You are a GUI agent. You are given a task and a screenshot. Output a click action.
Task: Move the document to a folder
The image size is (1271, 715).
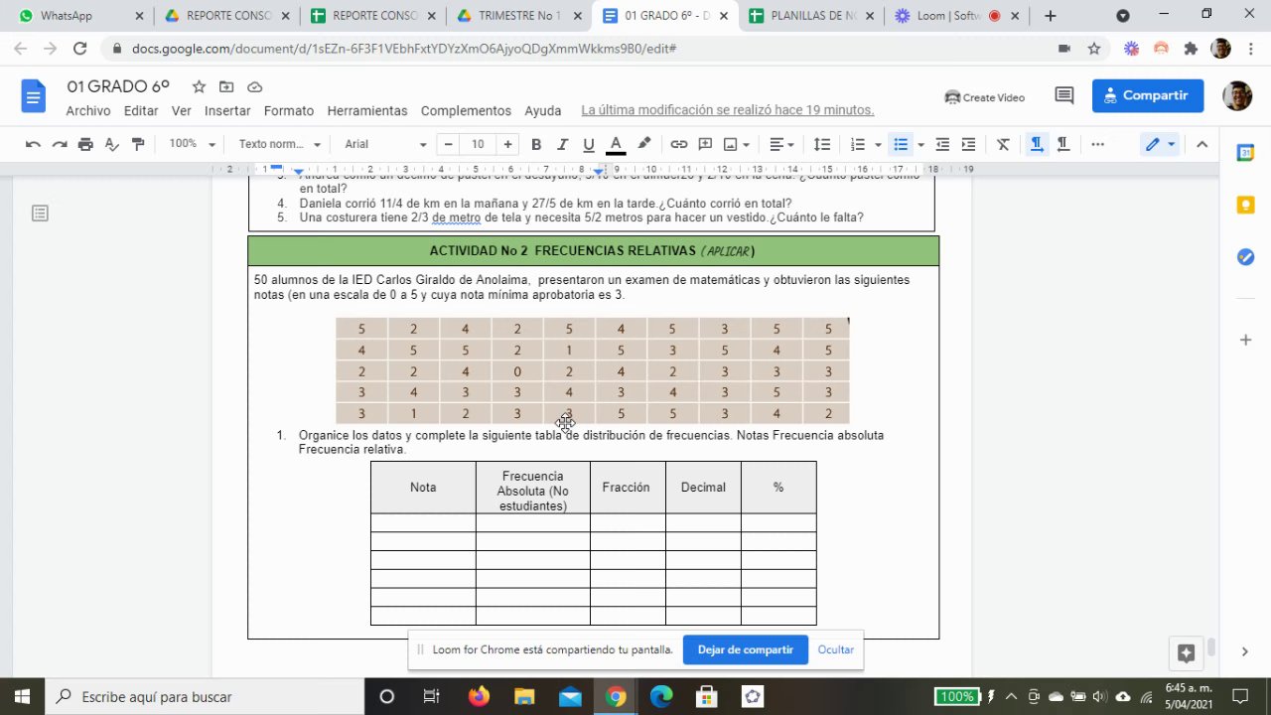(226, 86)
